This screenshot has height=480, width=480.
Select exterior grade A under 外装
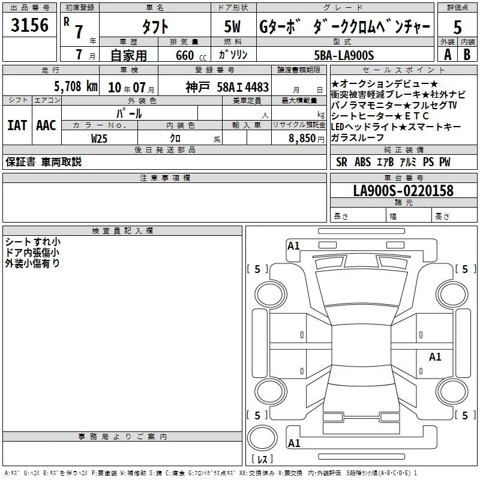(448, 55)
